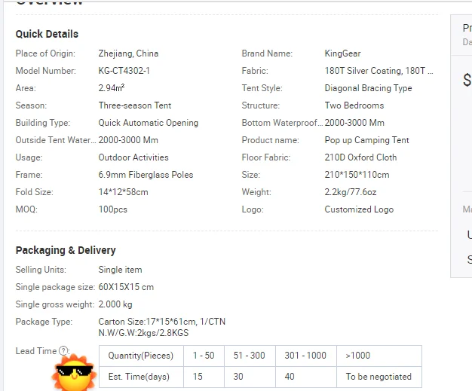This screenshot has height=391, width=472.
Task: Click the Lead Time help question-mark icon
Action: pos(63,351)
